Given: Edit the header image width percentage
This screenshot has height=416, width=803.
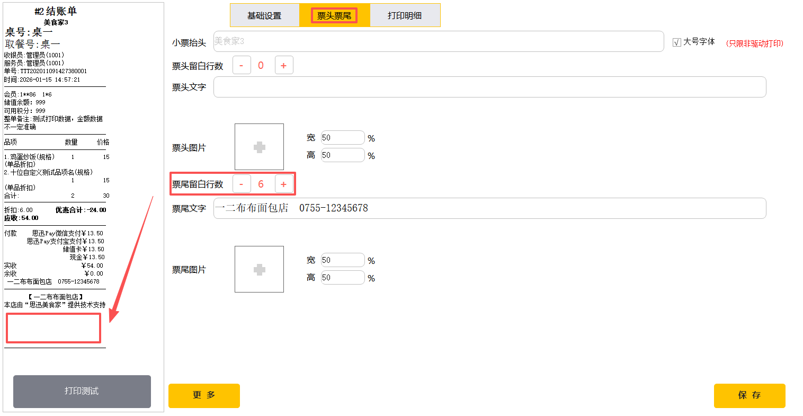Looking at the screenshot, I should pyautogui.click(x=342, y=138).
